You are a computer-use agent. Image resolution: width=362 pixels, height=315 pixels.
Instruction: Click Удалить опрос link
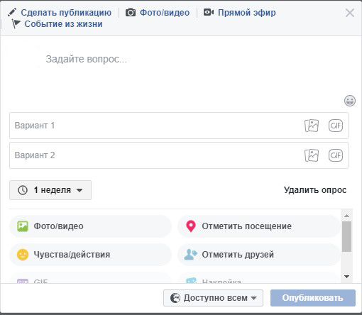pyautogui.click(x=315, y=190)
